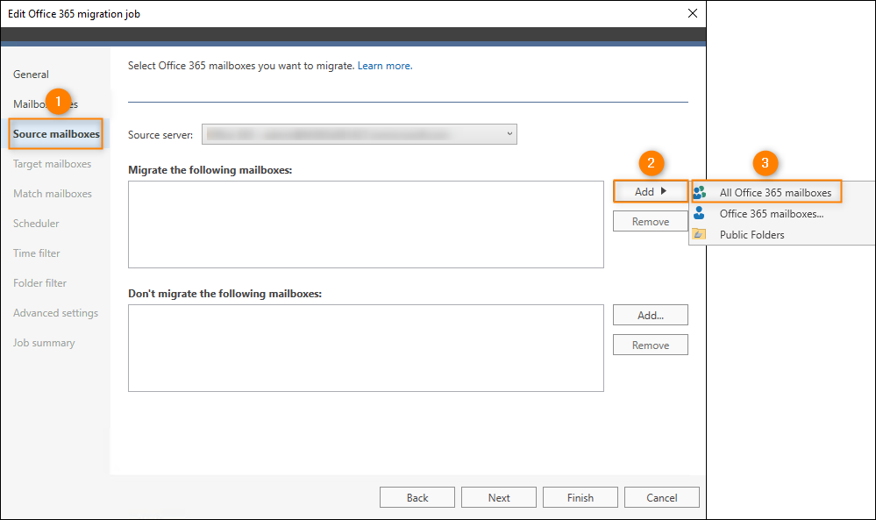Follow the Learn more link
Screen dimensions: 876x520
pyautogui.click(x=385, y=66)
